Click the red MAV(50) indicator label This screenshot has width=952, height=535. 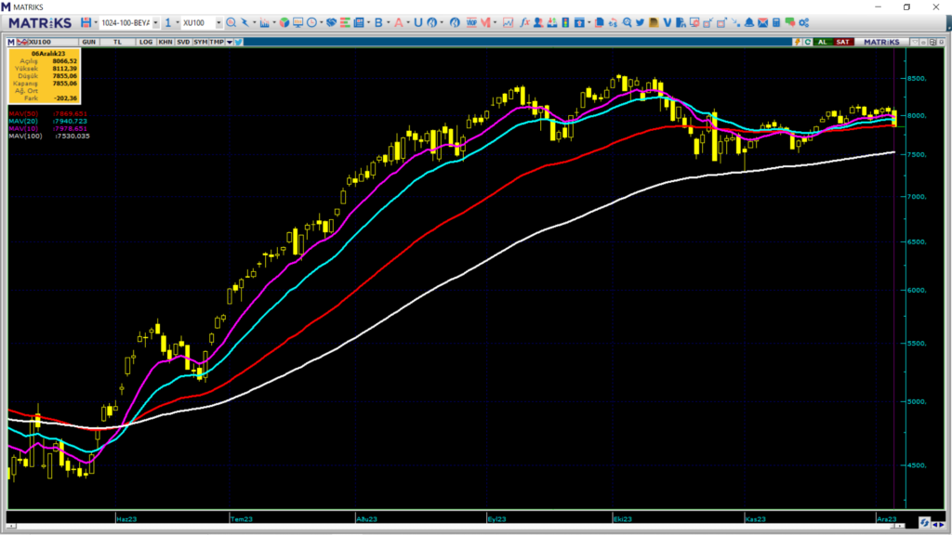(23, 114)
